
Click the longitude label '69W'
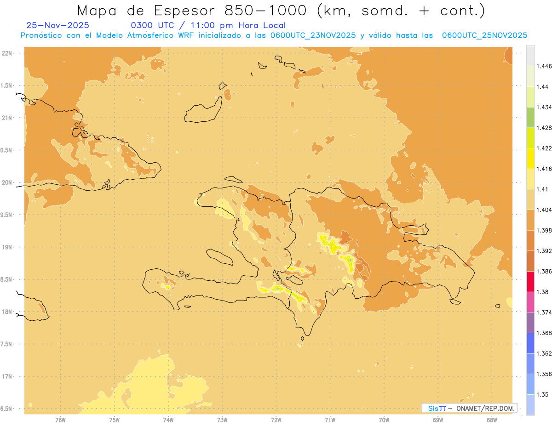438,420
